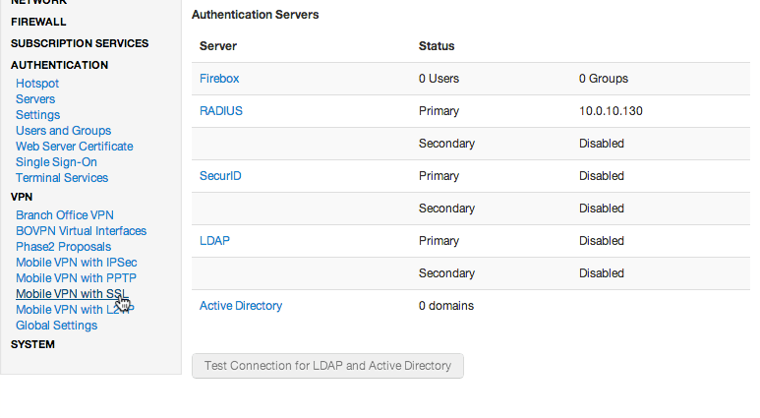Image resolution: width=760 pixels, height=418 pixels.
Task: Open Web Server Certificate page
Action: tap(74, 147)
